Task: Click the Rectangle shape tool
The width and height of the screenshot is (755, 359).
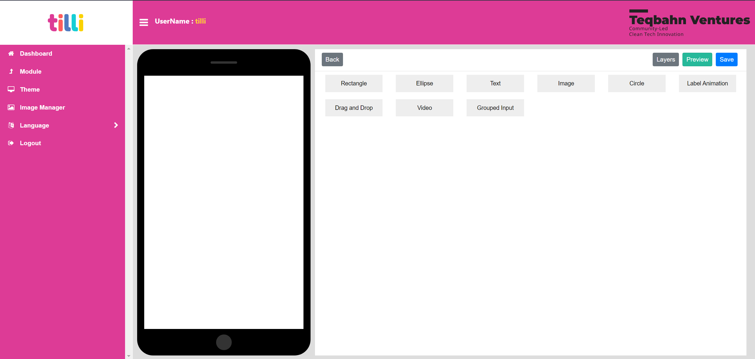Action: click(354, 83)
